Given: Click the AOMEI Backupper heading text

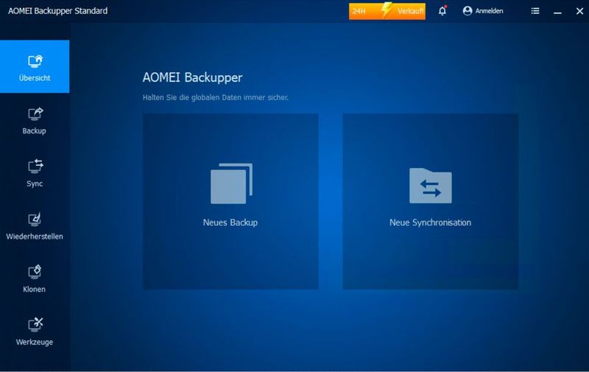Looking at the screenshot, I should [x=192, y=78].
